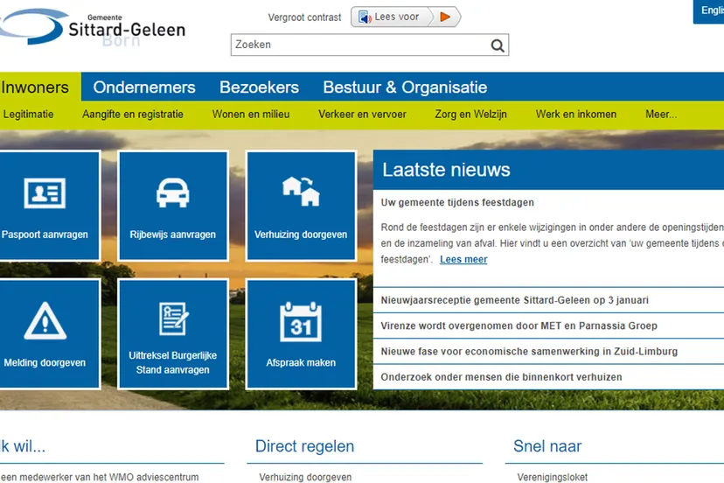
Task: Open the Melding doorgeven tile label
Action: 45,362
